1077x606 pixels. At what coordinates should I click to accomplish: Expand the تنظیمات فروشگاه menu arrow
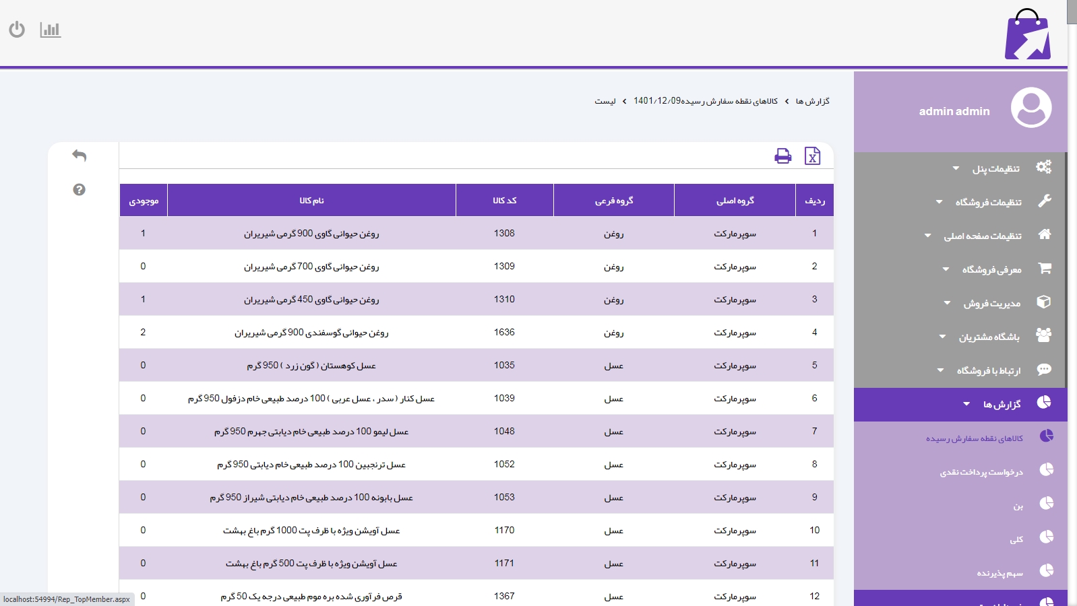(x=940, y=202)
